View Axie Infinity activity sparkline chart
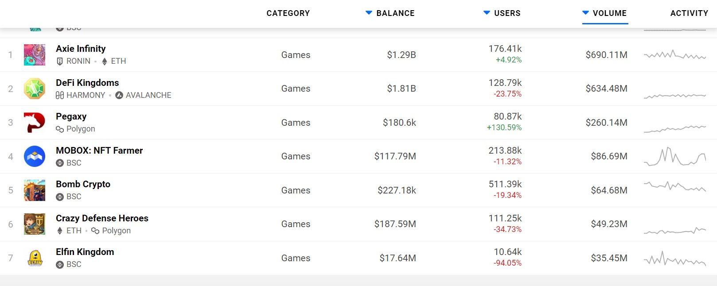The image size is (717, 286). click(x=674, y=55)
